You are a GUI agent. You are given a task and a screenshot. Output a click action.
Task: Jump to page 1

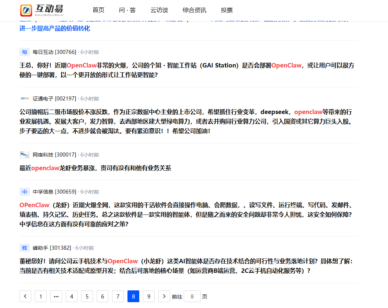click(x=41, y=296)
